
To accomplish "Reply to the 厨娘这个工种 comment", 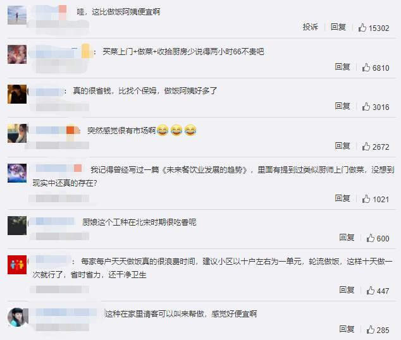I will pos(347,238).
